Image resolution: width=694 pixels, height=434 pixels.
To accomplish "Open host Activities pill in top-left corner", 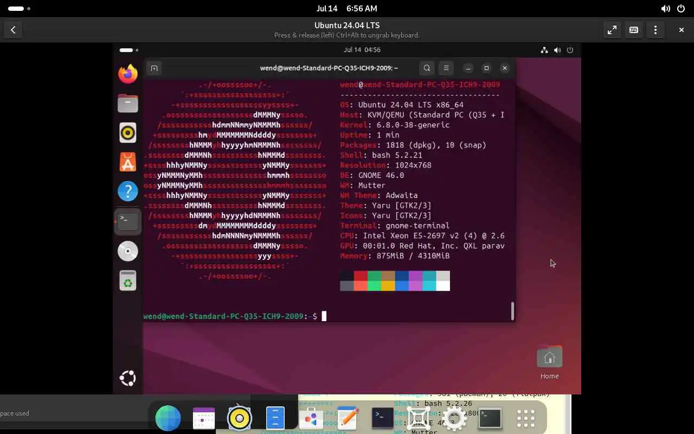I will pos(20,9).
